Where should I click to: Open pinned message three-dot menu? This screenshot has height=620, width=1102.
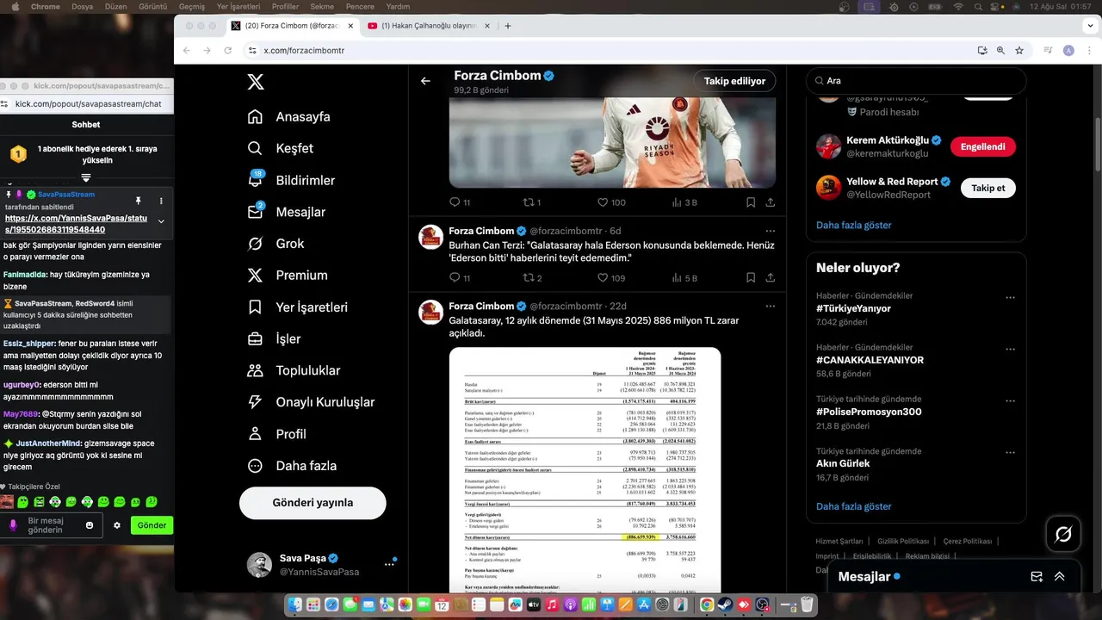(x=161, y=200)
